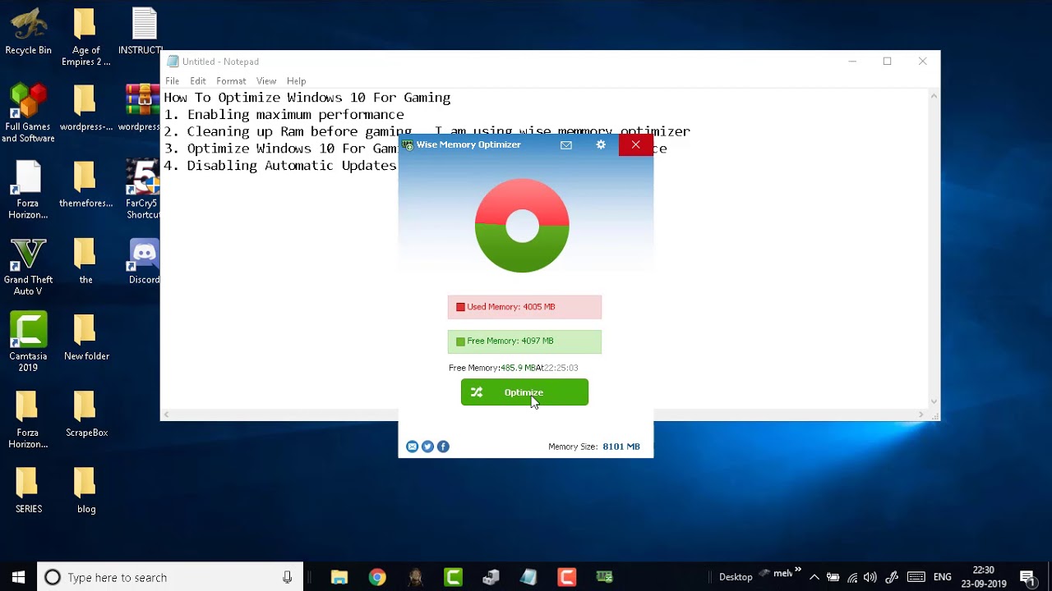1052x591 pixels.
Task: Open the action center notifications icon
Action: click(1027, 577)
